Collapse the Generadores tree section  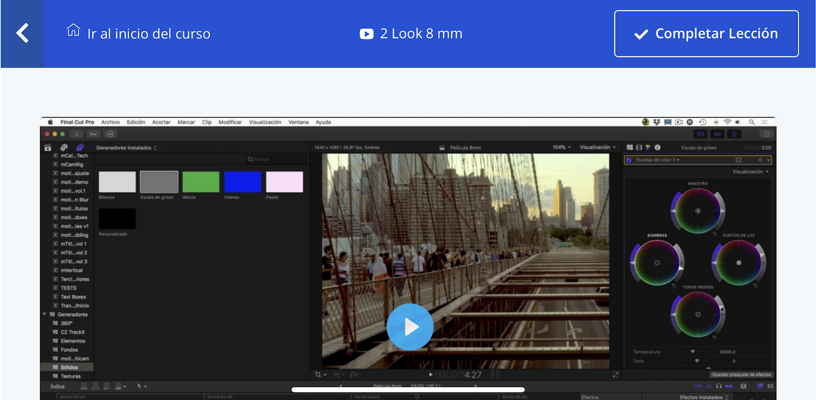point(44,314)
